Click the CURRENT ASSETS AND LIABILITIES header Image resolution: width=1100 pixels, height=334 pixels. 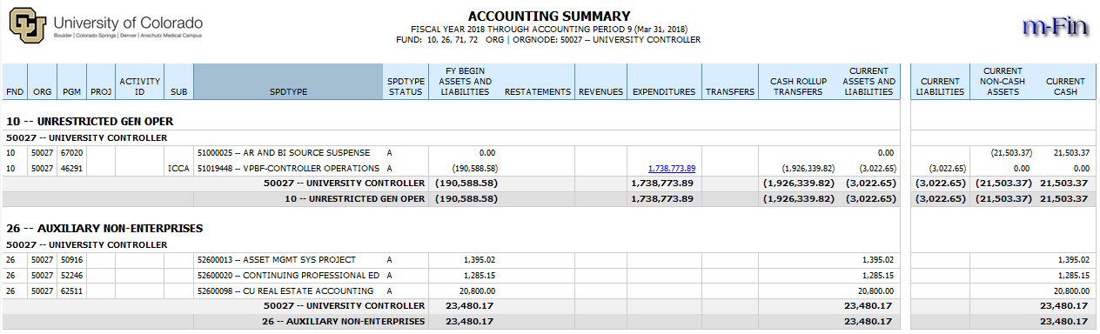click(869, 82)
